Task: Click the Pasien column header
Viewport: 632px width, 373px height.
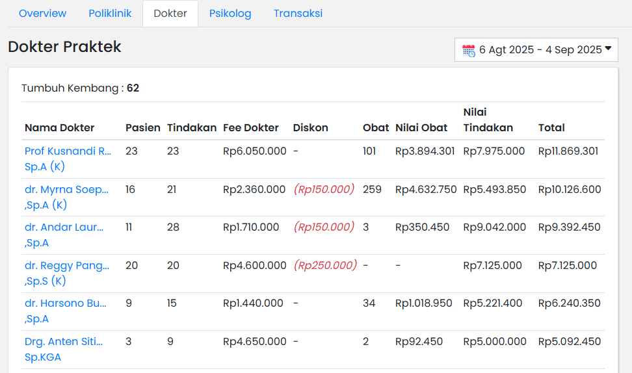Action: pyautogui.click(x=142, y=128)
